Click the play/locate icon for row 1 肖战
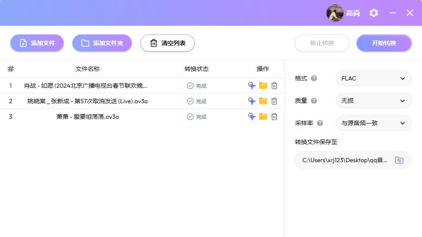Image resolution: width=422 pixels, height=237 pixels. click(251, 86)
